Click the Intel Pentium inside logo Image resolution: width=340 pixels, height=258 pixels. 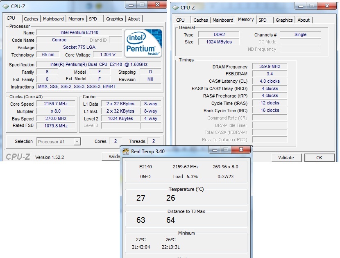pos(143,43)
